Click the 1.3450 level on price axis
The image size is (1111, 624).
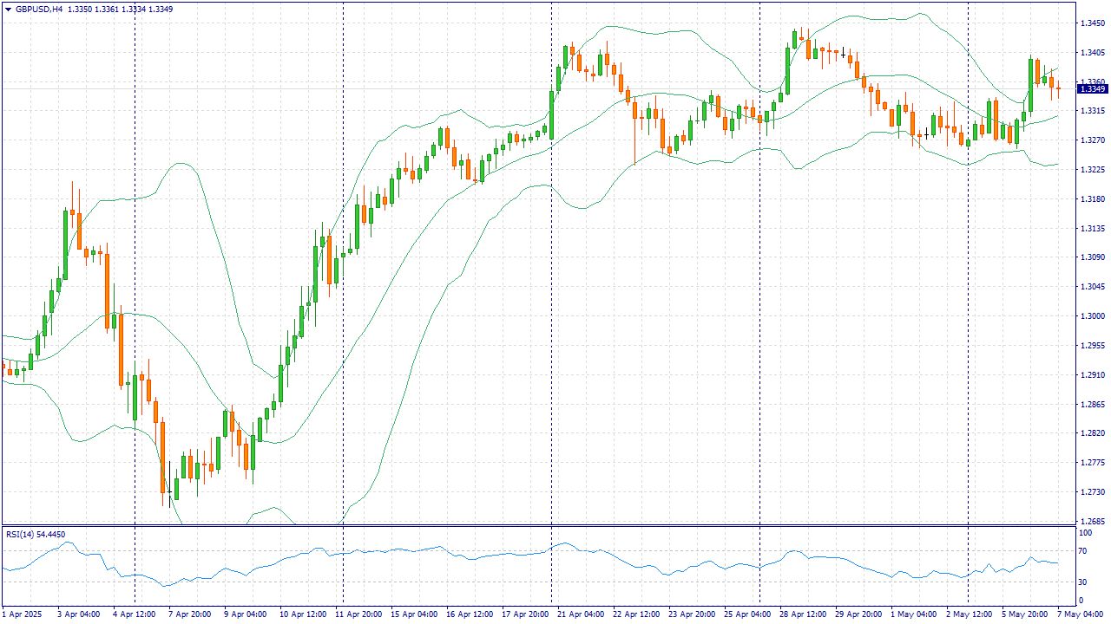1091,23
